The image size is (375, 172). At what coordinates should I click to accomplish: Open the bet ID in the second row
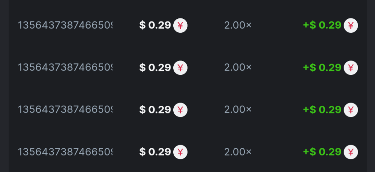(65, 68)
